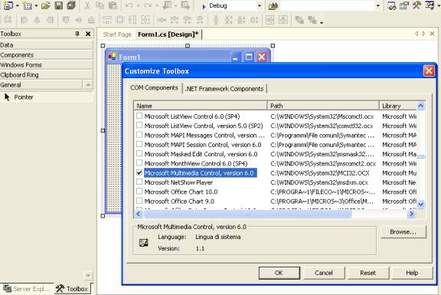Viewport: 441px width, 295px height.
Task: Click the Align Centers layout icon
Action: [37, 20]
